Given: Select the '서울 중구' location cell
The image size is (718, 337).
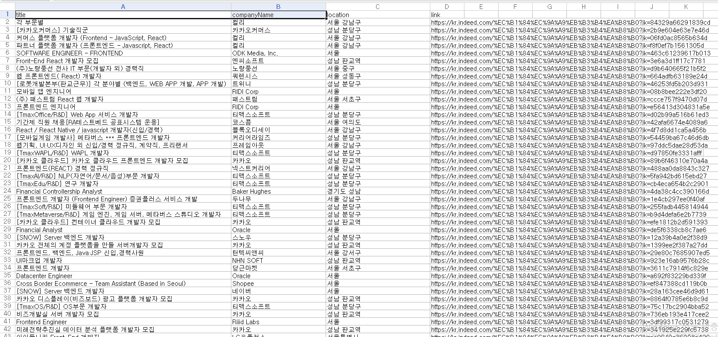Looking at the screenshot, I should click(378, 68).
